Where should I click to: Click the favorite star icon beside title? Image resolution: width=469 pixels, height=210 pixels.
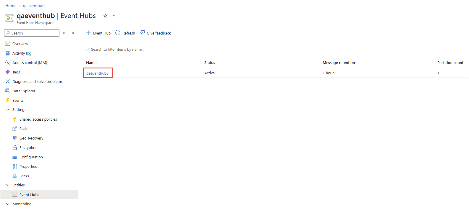[105, 16]
